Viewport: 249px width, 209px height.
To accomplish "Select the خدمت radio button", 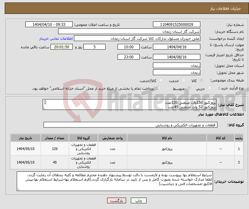I will (184, 80).
